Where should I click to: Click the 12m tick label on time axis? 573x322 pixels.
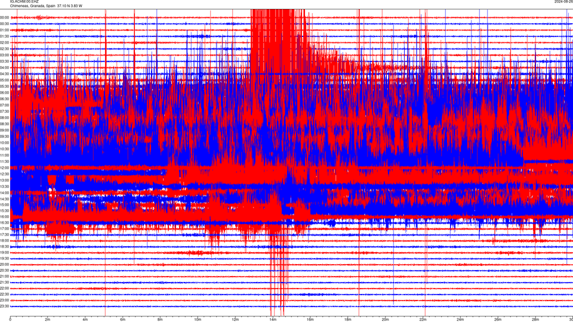pos(235,320)
